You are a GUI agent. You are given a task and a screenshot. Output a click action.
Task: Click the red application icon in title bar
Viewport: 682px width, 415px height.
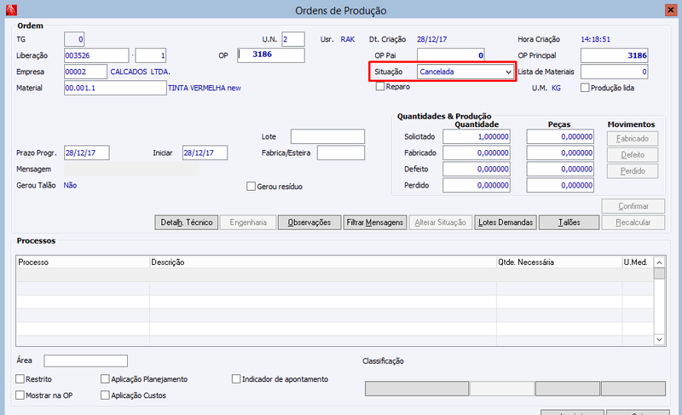[x=11, y=9]
